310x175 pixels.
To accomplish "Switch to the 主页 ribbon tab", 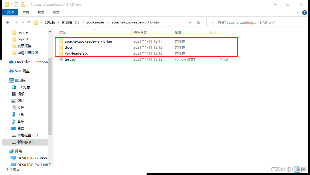I will pos(26,13).
